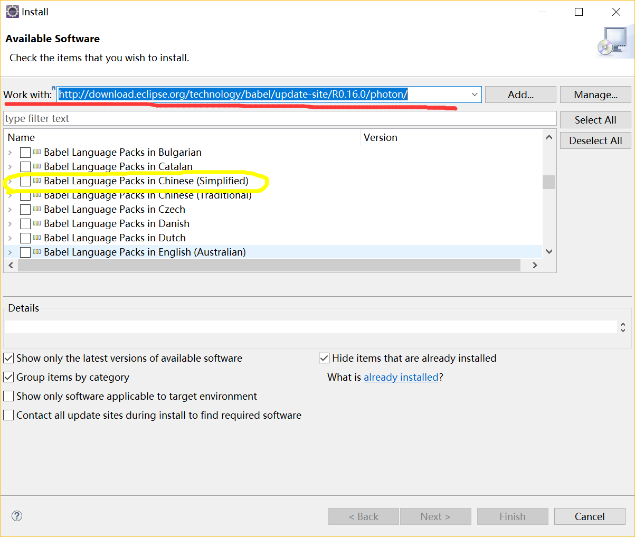Tick the English (Australian) pack checkbox
Screen dimensions: 635x537
click(x=25, y=252)
